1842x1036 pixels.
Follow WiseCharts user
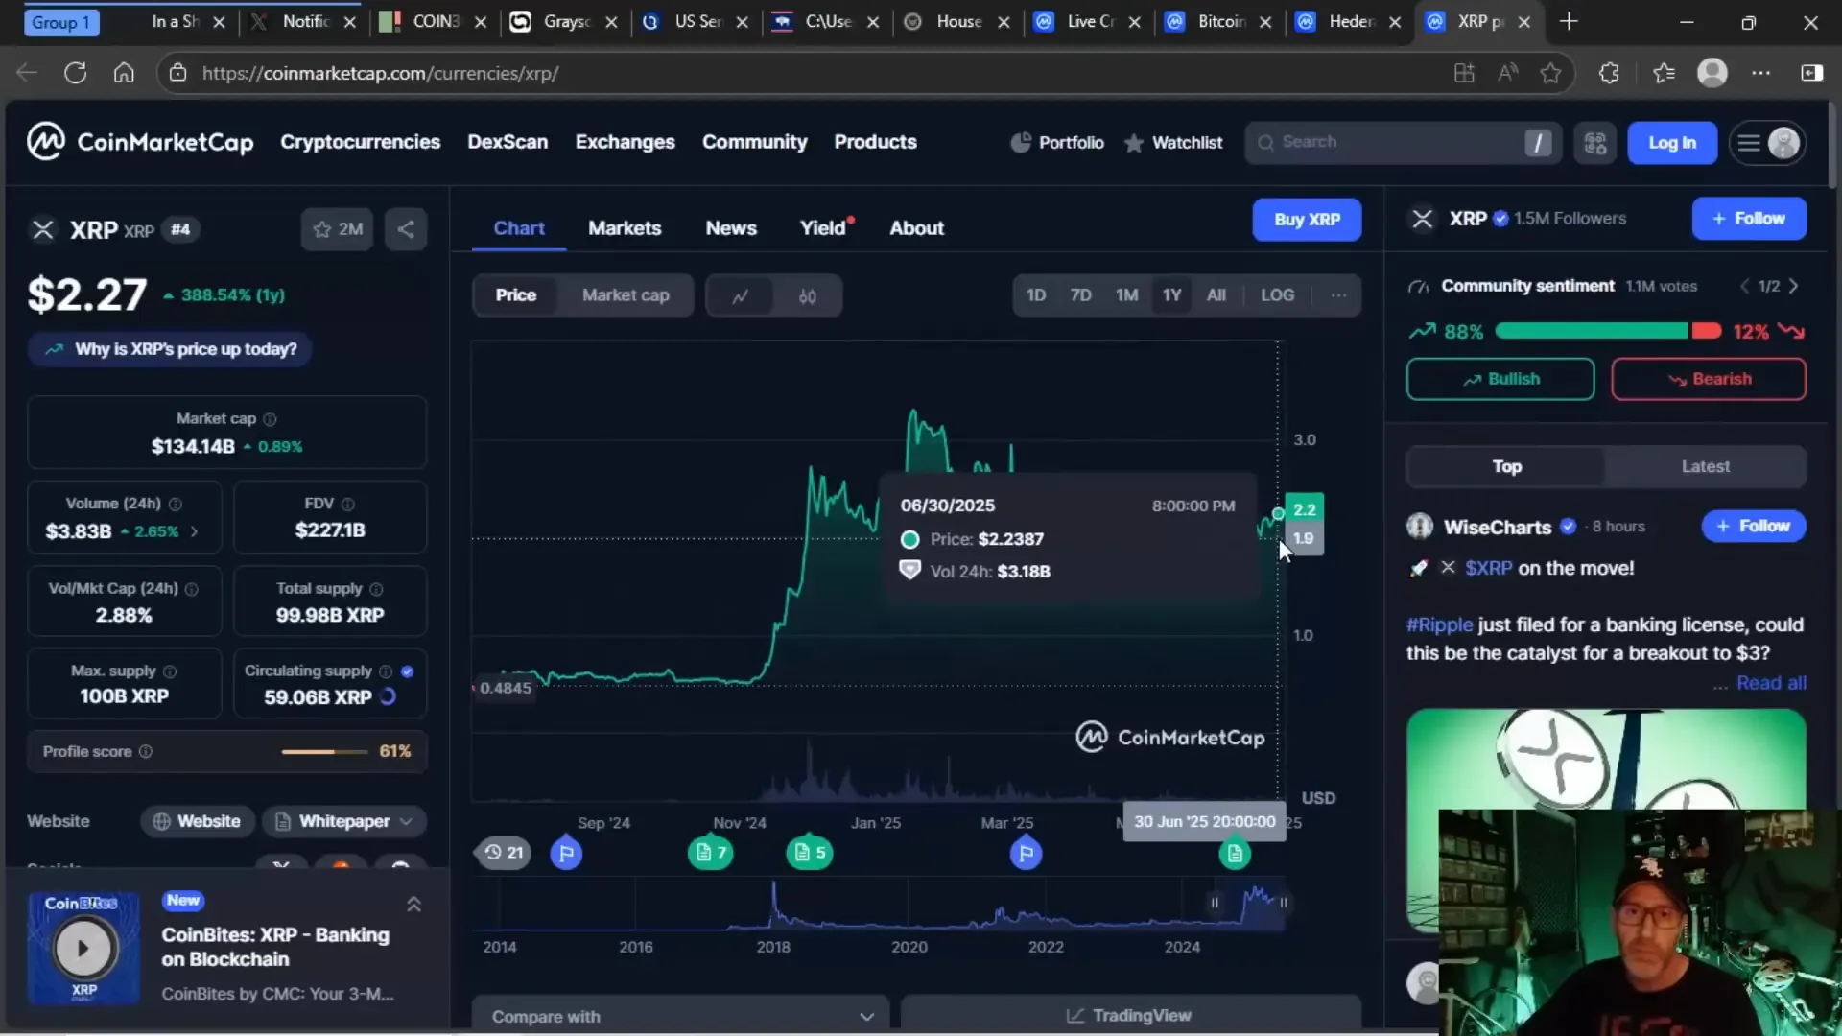click(1754, 526)
